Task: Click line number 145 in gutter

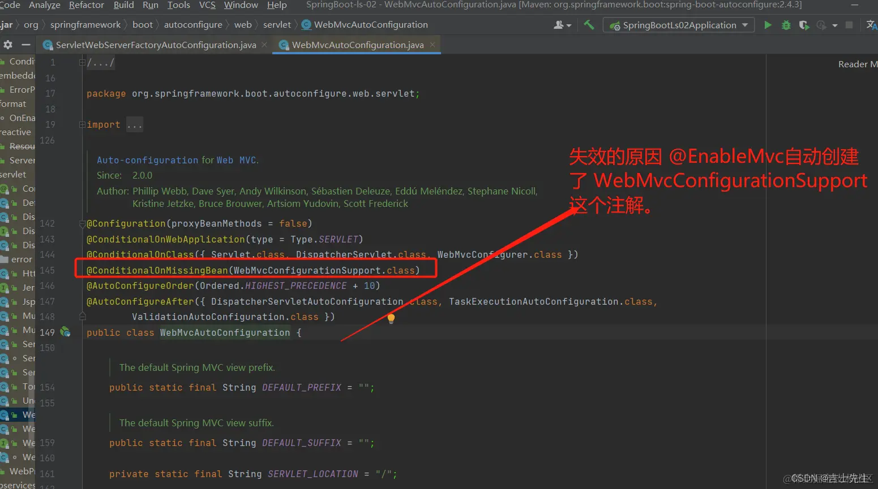Action: 48,270
